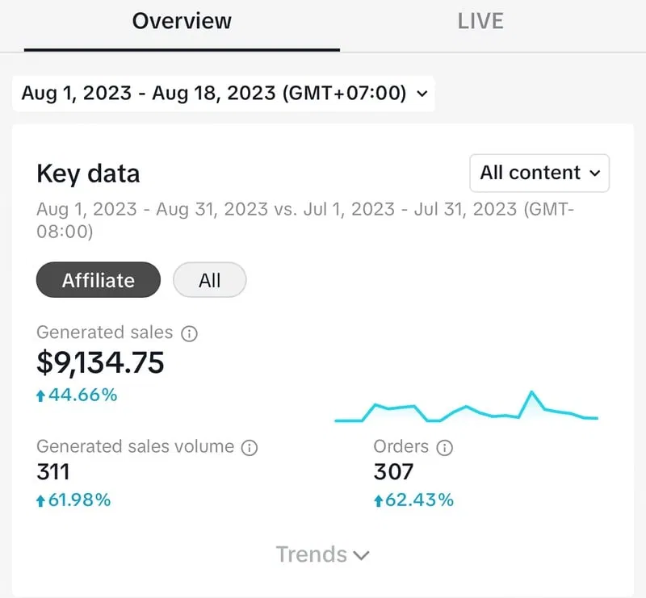Open the All content filter dropdown
The height and width of the screenshot is (598, 646).
coord(539,173)
